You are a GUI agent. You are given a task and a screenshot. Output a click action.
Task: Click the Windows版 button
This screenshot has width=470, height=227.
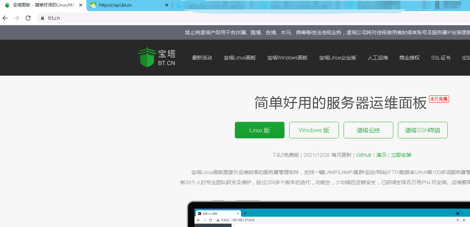click(x=314, y=130)
